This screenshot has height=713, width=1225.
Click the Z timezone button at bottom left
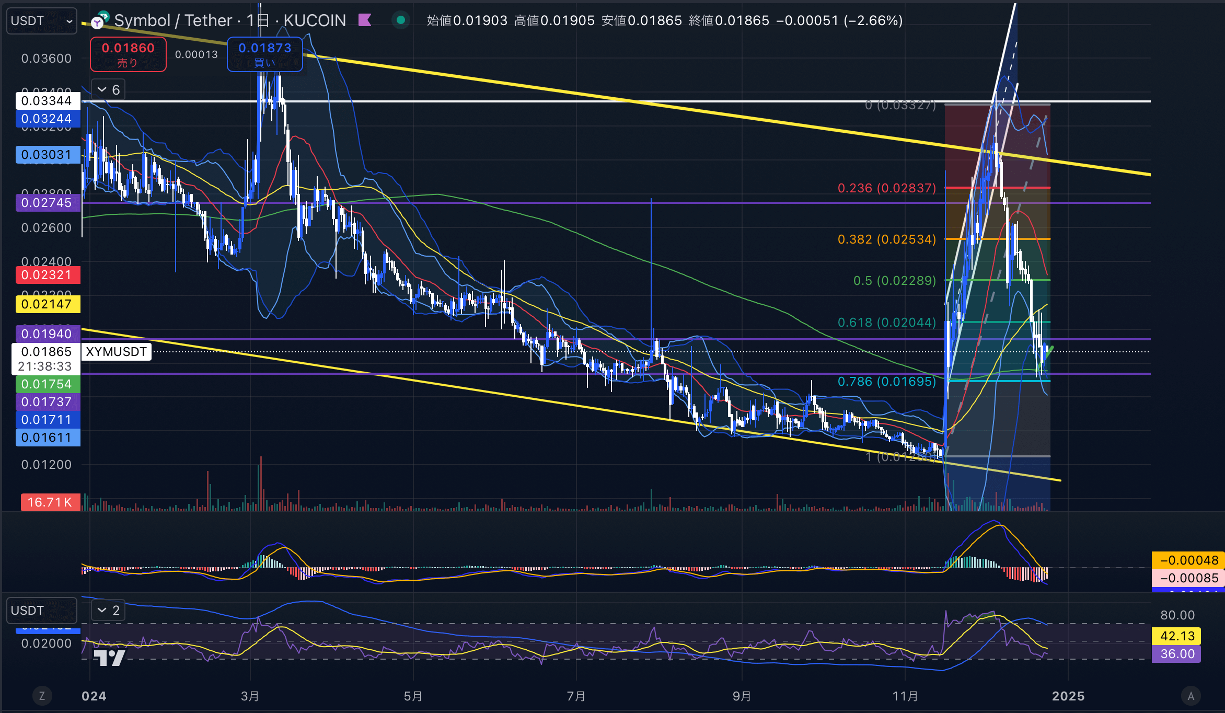(42, 696)
